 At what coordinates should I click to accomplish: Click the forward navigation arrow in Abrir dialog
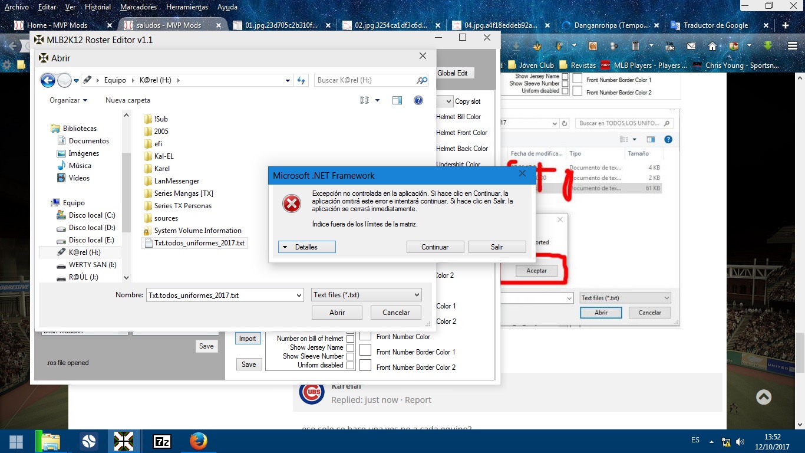[x=64, y=80]
